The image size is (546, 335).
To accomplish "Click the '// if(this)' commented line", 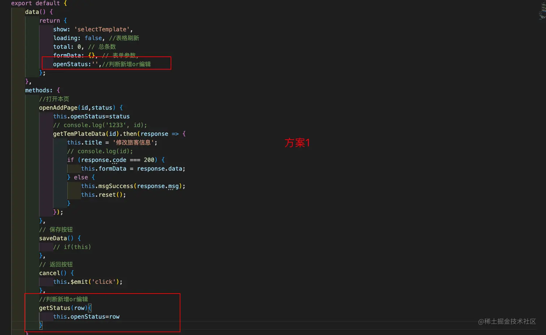I will pos(72,247).
